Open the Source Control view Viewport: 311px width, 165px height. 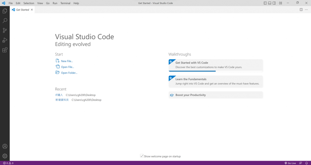pos(5,30)
